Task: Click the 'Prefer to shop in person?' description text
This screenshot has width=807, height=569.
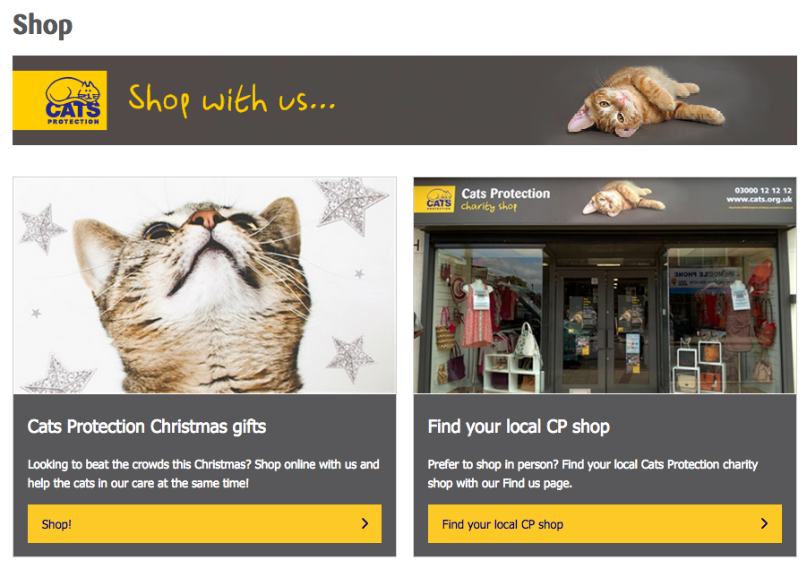Action: 592,474
